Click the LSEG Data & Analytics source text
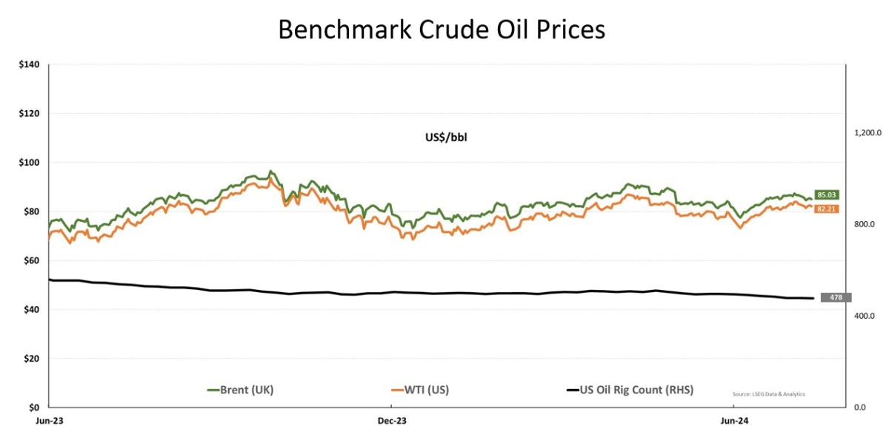Image resolution: width=889 pixels, height=443 pixels. (x=768, y=394)
